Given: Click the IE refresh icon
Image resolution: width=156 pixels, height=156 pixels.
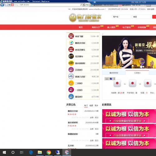Looking at the screenshot, I should tap(87, 5).
